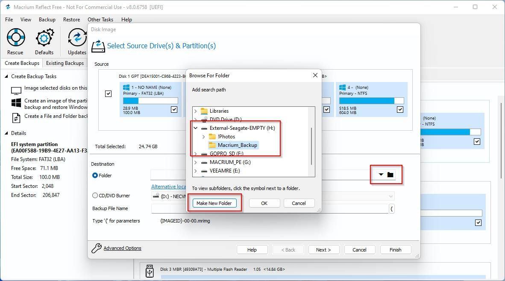Click Help button in wizard
Screen dimensions: 505x281
252,250
